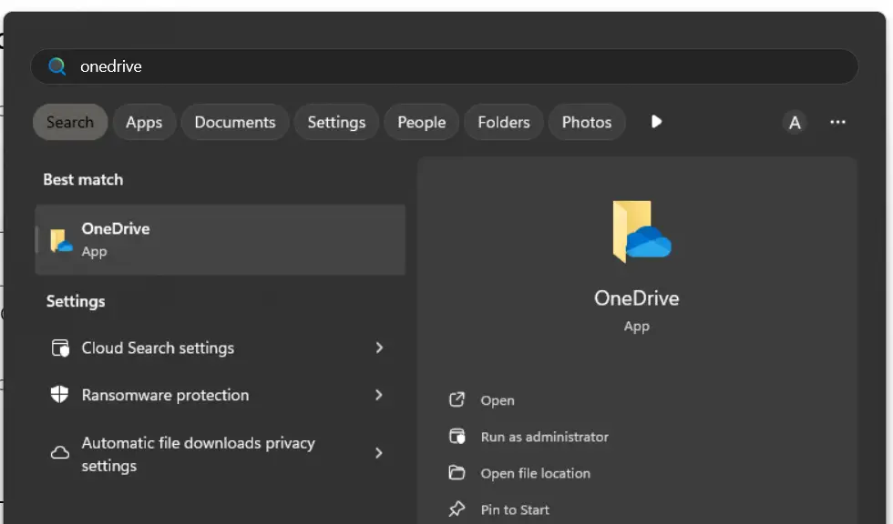Viewport: 893px width, 524px height.
Task: Click the user account avatar 'A'
Action: (795, 123)
